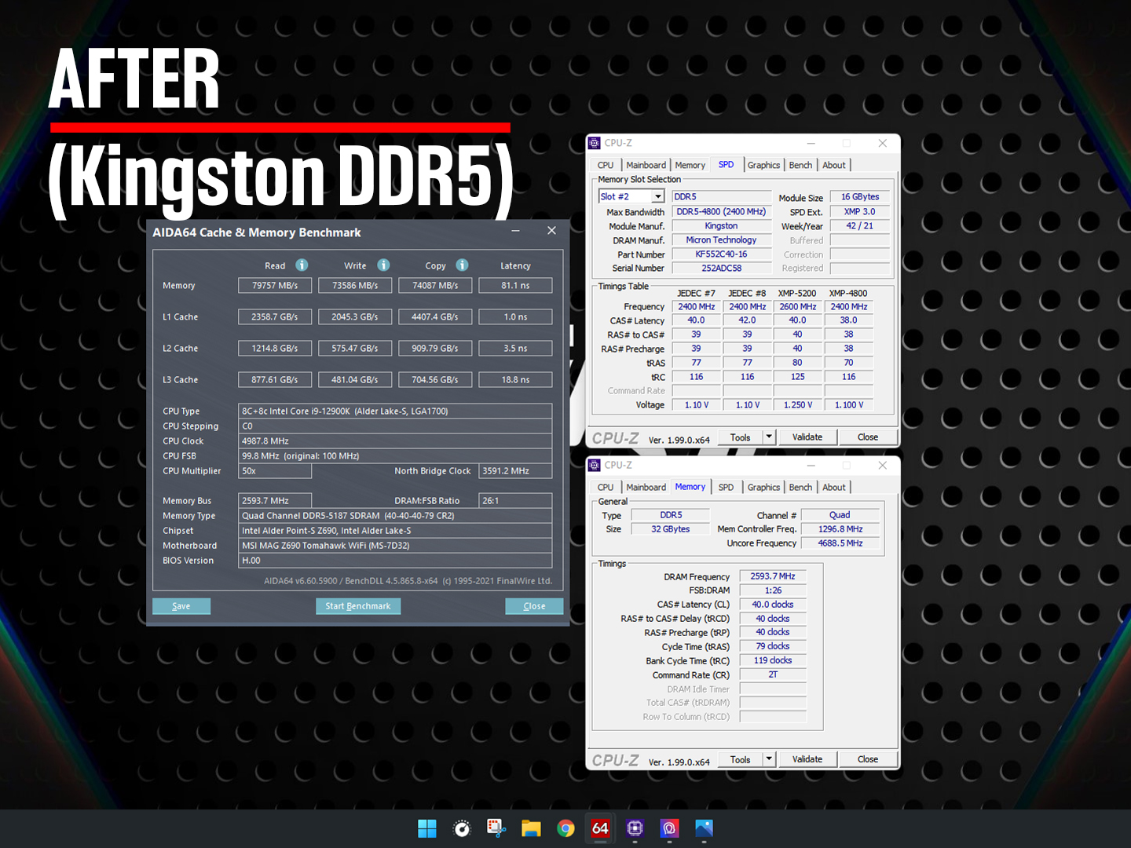Close AIDA64 window with title bar X
This screenshot has height=848, width=1131.
pos(551,231)
